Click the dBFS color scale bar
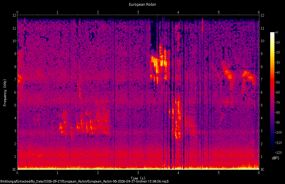The image size is (285, 184). click(x=272, y=92)
